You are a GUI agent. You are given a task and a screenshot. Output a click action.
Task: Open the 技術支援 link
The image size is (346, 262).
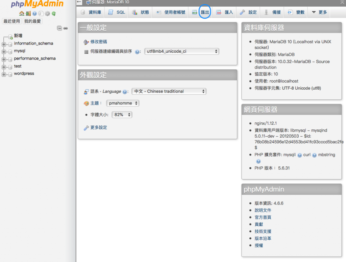263,231
